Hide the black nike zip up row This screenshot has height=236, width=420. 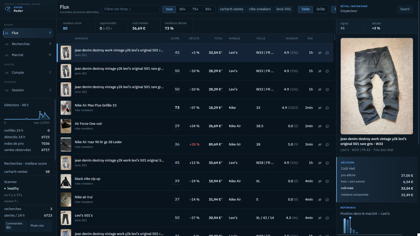click(x=320, y=181)
